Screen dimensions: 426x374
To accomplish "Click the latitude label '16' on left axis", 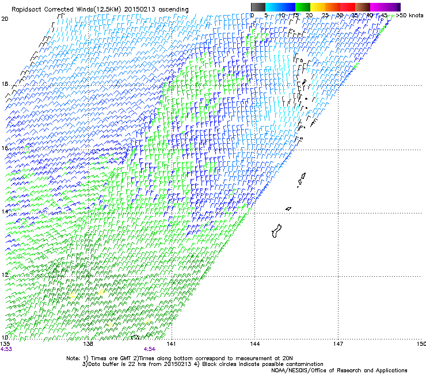I will point(5,148).
